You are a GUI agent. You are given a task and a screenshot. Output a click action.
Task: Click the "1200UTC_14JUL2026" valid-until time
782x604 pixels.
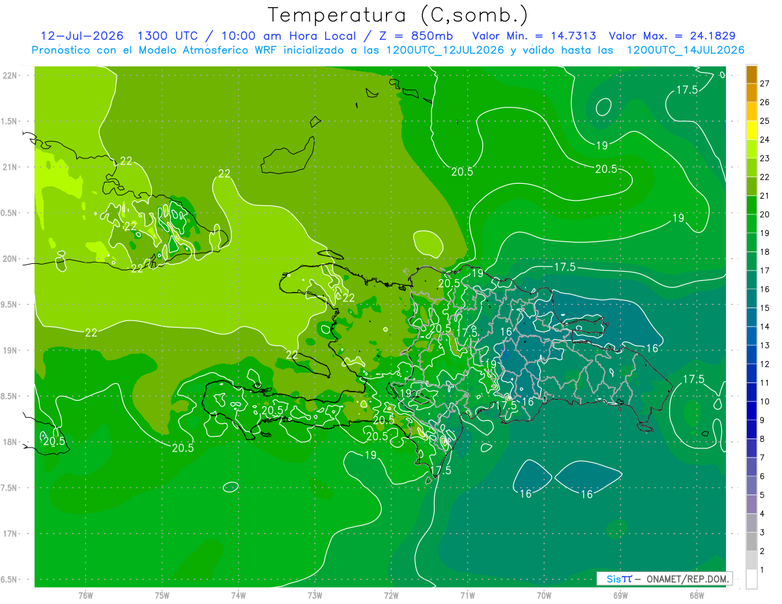pyautogui.click(x=686, y=50)
